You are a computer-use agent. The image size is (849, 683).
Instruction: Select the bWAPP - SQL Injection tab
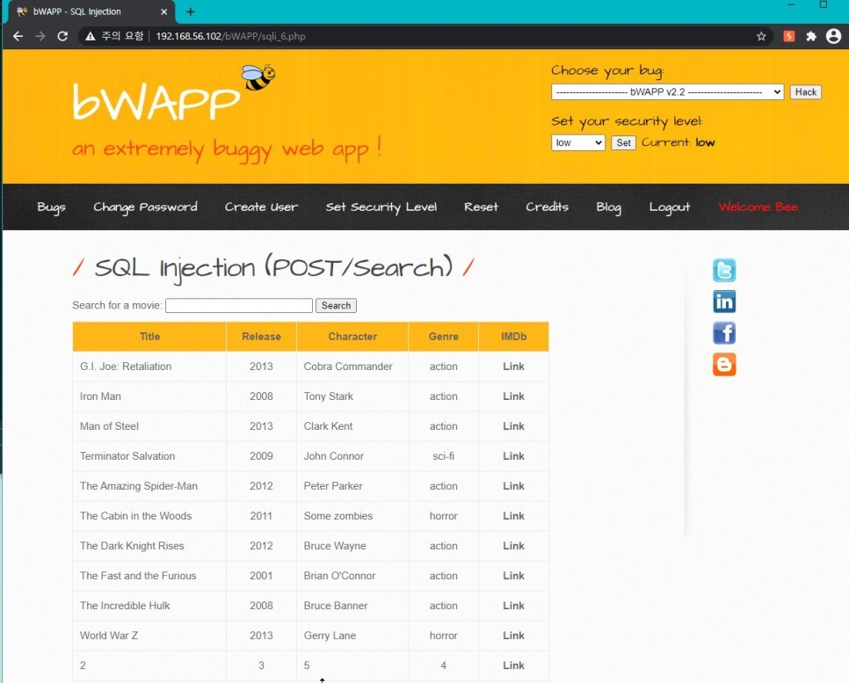pos(90,11)
